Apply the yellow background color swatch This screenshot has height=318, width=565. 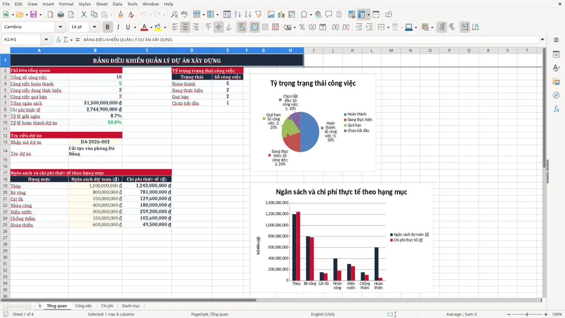click(158, 27)
